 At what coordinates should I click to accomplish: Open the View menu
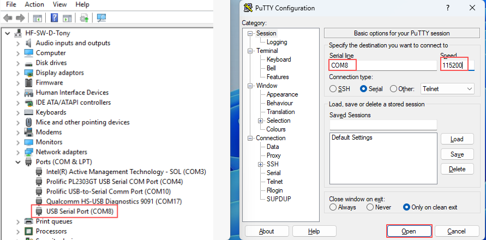pyautogui.click(x=59, y=4)
